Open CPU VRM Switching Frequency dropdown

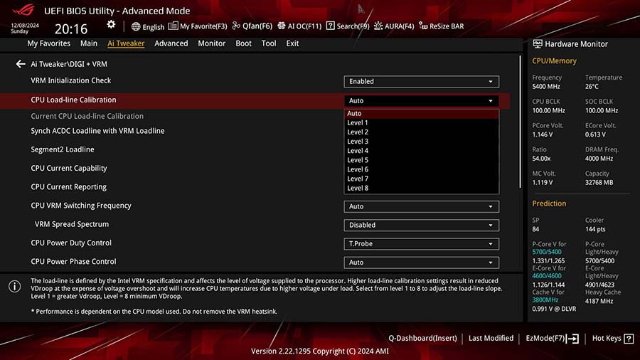point(421,206)
